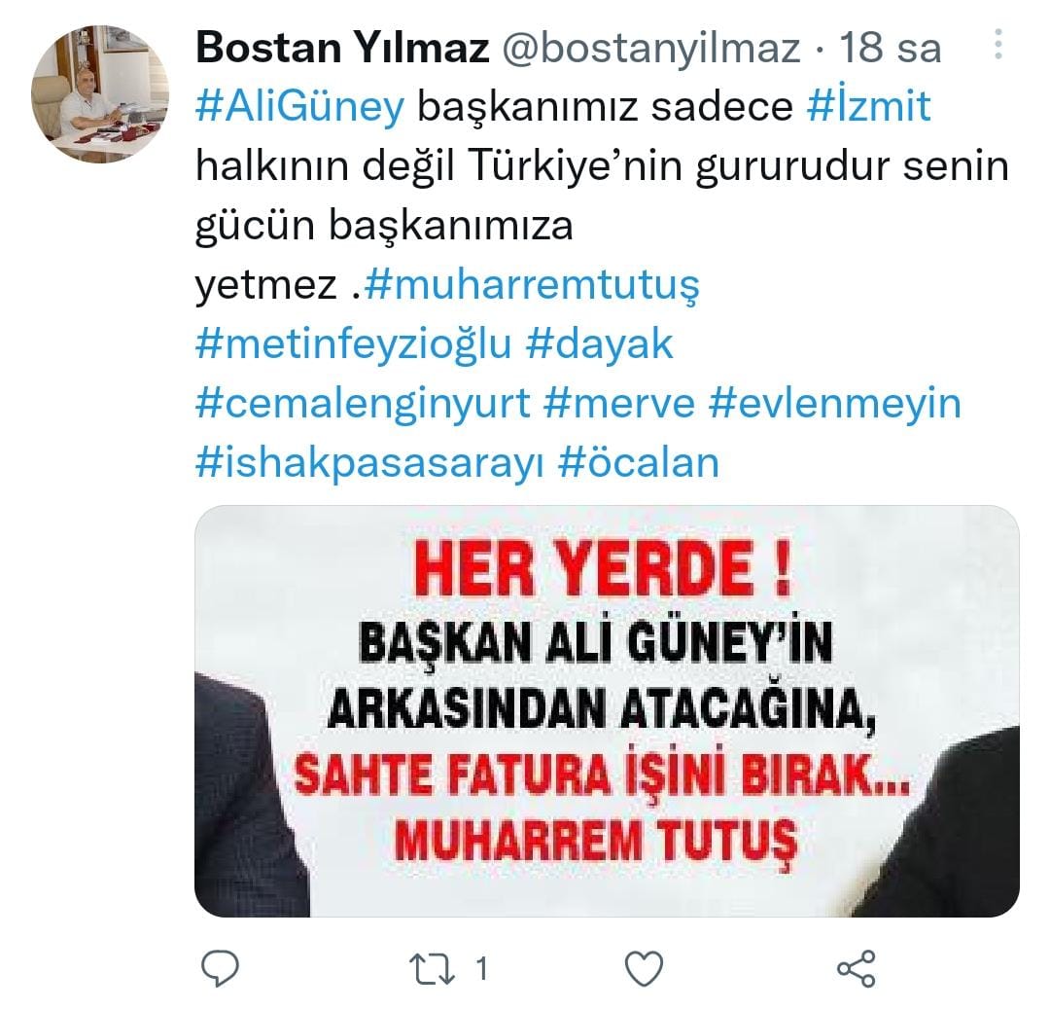1050x1009 pixels.
Task: Enlarge the attached HER YERDE image
Action: click(x=607, y=711)
